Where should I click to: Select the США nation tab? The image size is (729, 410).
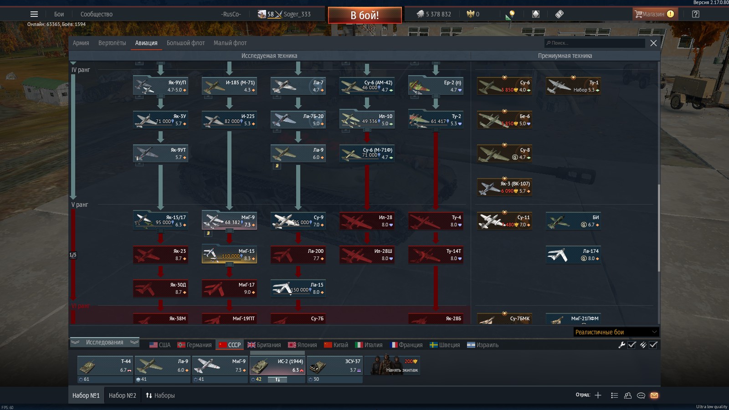click(x=160, y=345)
